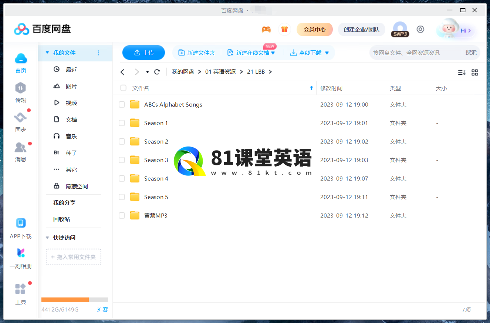The width and height of the screenshot is (490, 323).
Task: Toggle the select-all checkbox in header
Action: point(123,88)
